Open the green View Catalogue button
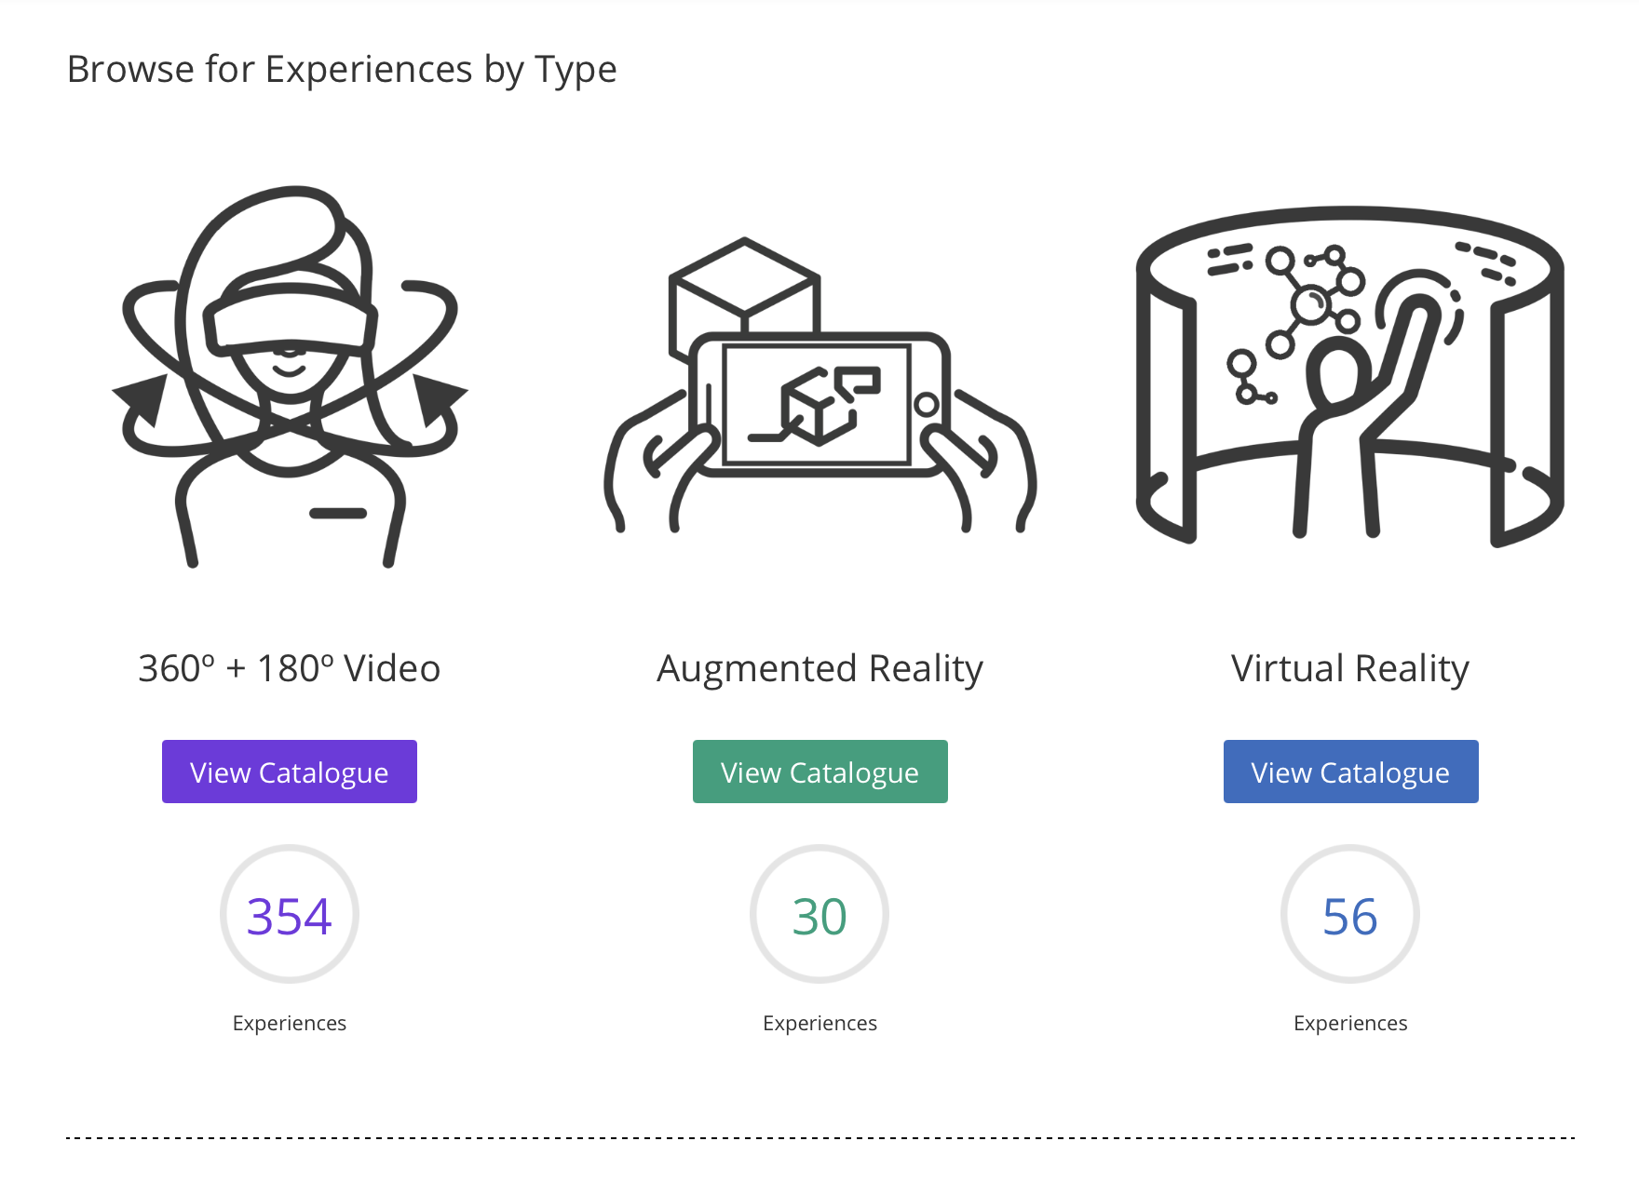This screenshot has width=1639, height=1195. (x=820, y=772)
